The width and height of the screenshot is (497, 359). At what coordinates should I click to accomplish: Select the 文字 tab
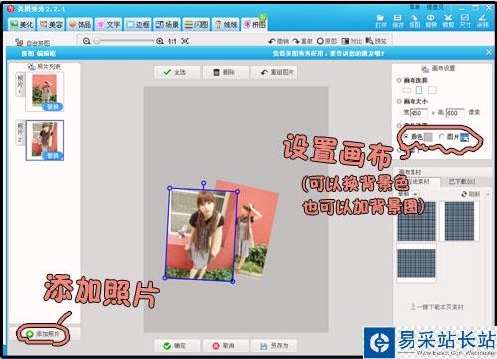tap(109, 24)
